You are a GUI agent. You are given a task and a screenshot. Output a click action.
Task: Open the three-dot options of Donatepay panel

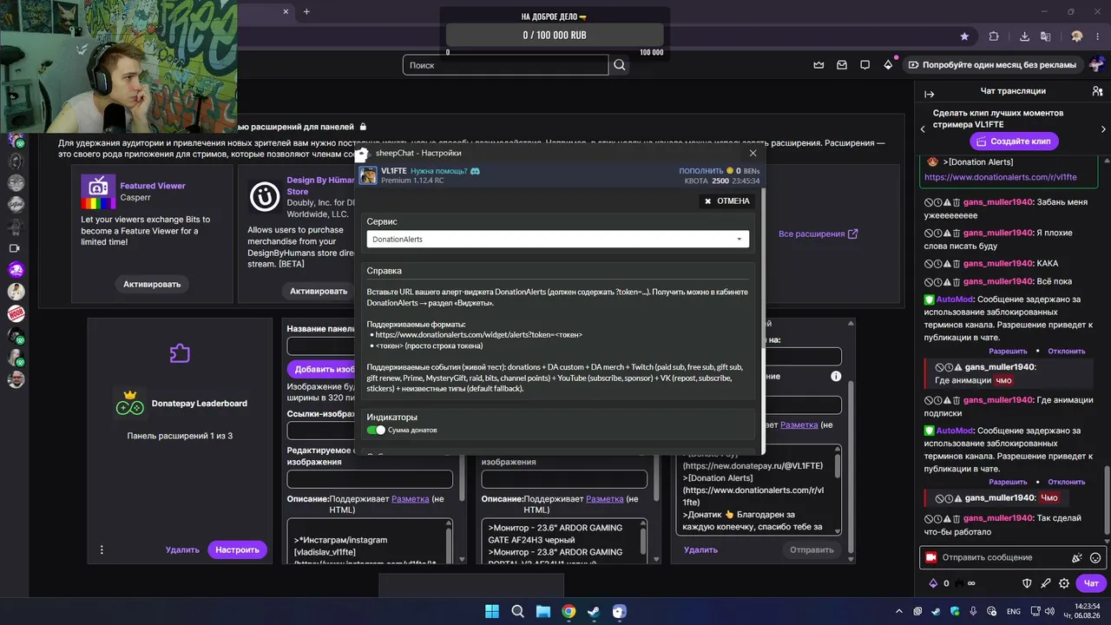[102, 549]
